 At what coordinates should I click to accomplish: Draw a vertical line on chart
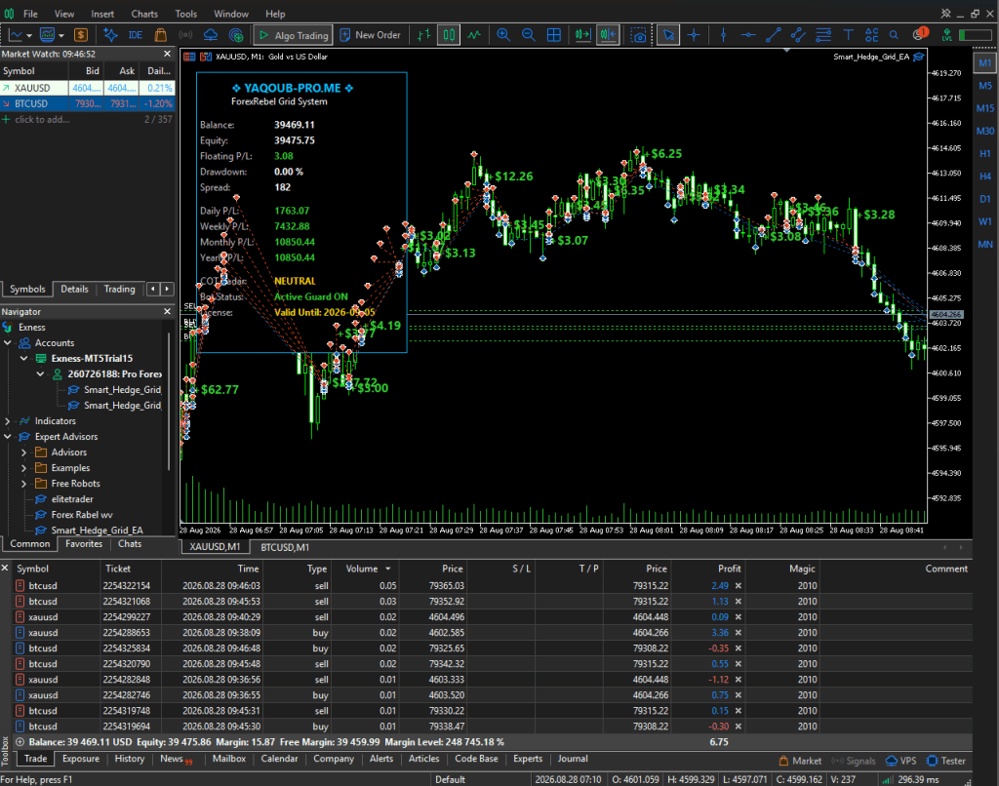point(723,35)
